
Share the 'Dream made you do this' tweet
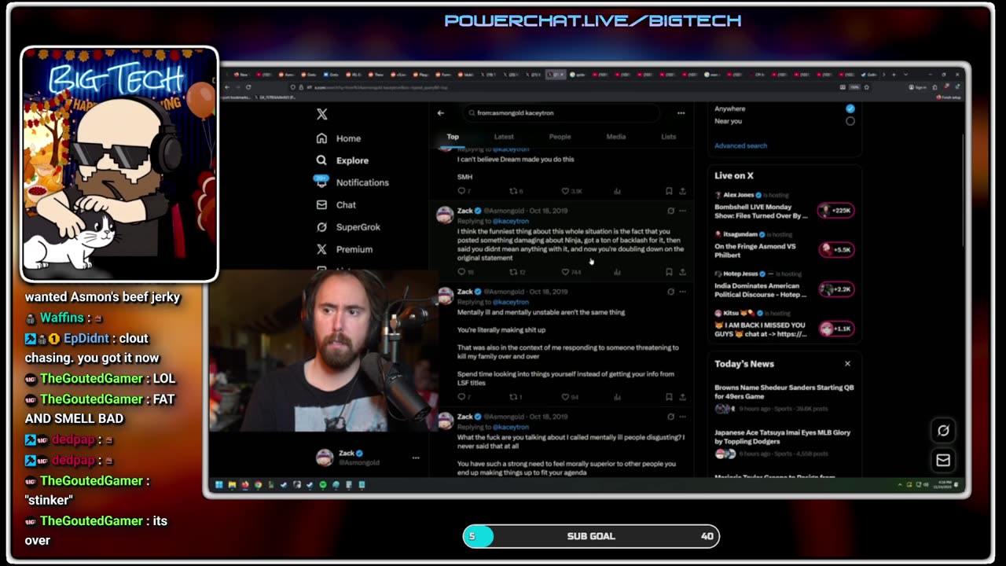click(x=682, y=191)
